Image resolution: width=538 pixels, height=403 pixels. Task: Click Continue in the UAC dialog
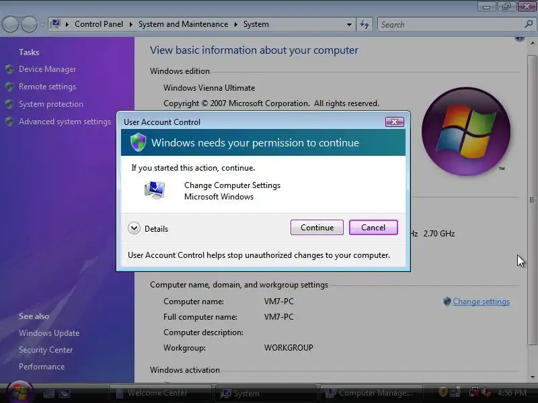[317, 228]
